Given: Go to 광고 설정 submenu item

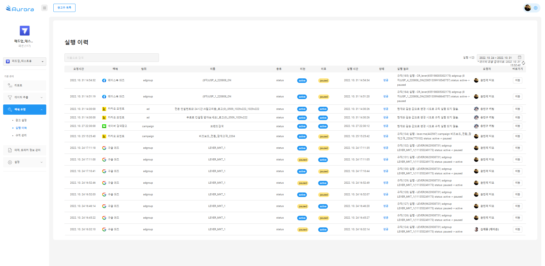Looking at the screenshot, I should click(x=21, y=120).
